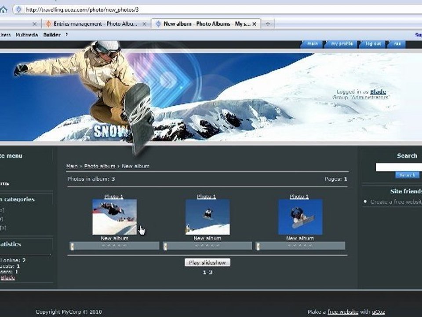The image size is (422, 317).
Task: Click the log out navigation tab
Action: pos(373,44)
